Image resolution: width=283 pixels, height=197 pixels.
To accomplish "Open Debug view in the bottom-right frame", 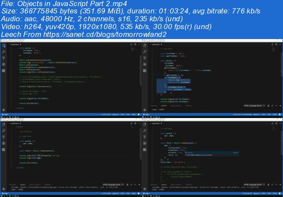I will click(145, 143).
